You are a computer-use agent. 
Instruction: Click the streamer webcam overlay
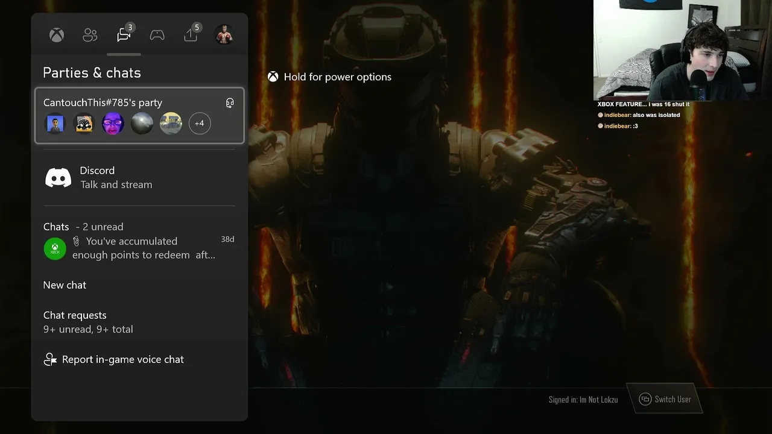(x=683, y=50)
